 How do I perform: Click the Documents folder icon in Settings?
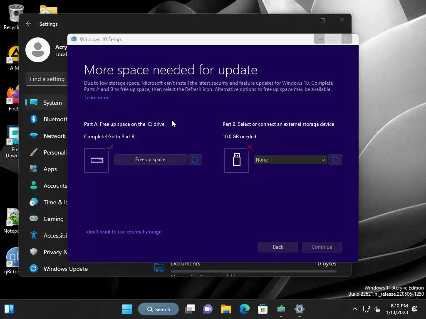[159, 267]
